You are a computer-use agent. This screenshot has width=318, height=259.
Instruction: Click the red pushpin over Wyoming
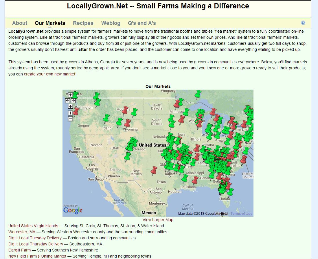pyautogui.click(x=127, y=124)
